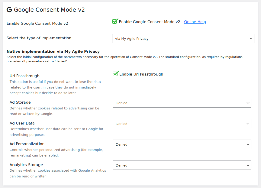The image size is (261, 188).
Task: Click the chevron on the Analytics Storage dropdown
Action: click(247, 165)
